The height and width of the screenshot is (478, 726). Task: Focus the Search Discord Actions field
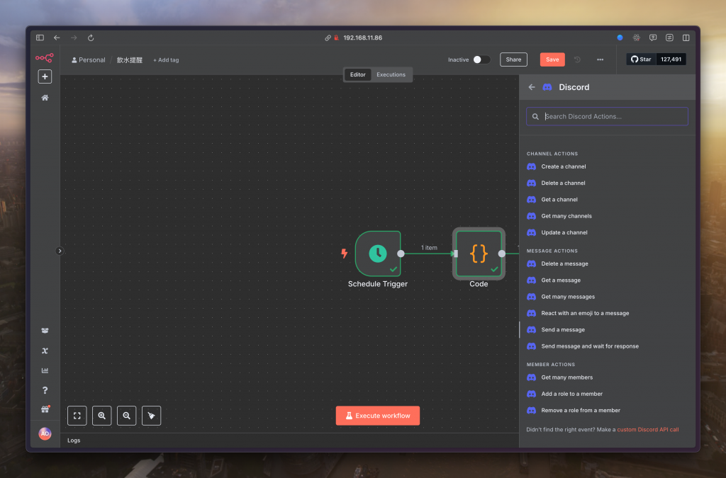click(607, 117)
